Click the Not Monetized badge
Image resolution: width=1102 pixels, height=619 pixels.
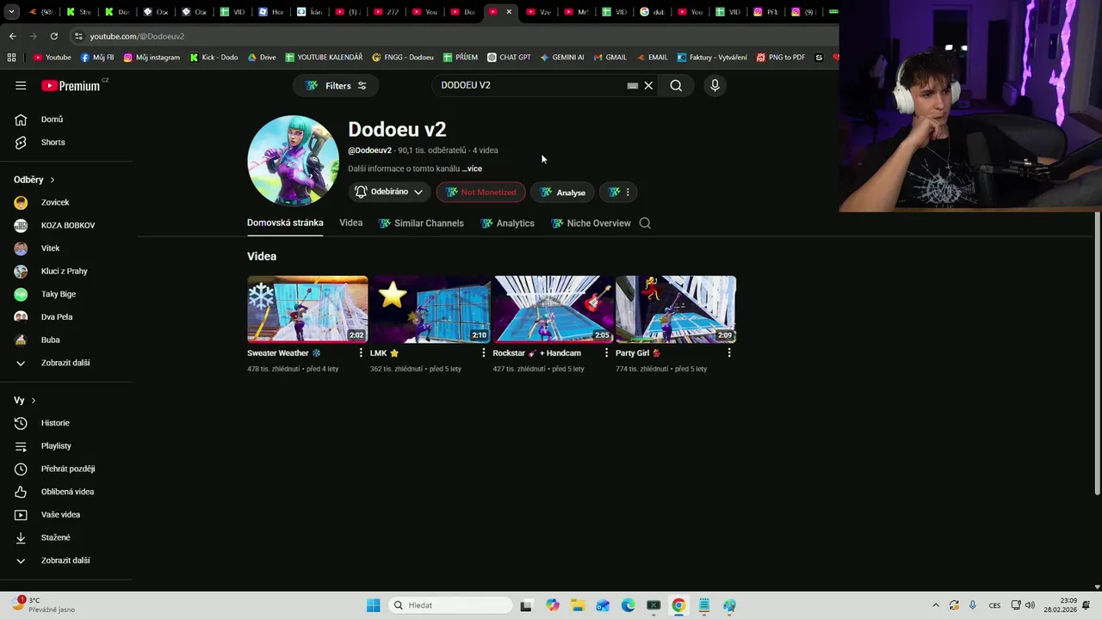point(481,192)
